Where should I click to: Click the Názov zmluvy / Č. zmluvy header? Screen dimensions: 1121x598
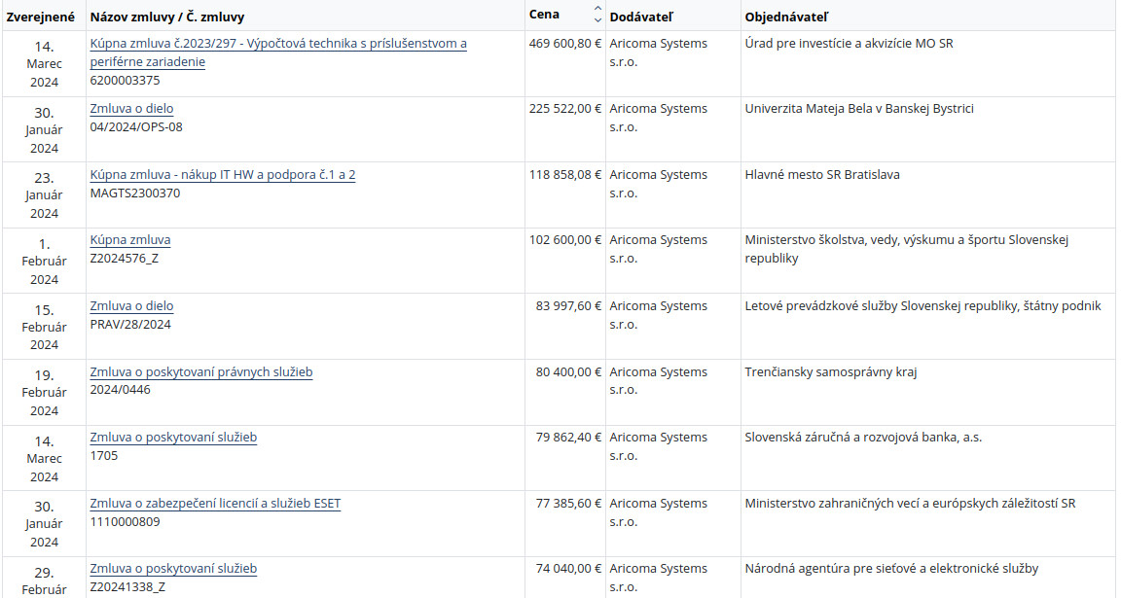tap(167, 18)
